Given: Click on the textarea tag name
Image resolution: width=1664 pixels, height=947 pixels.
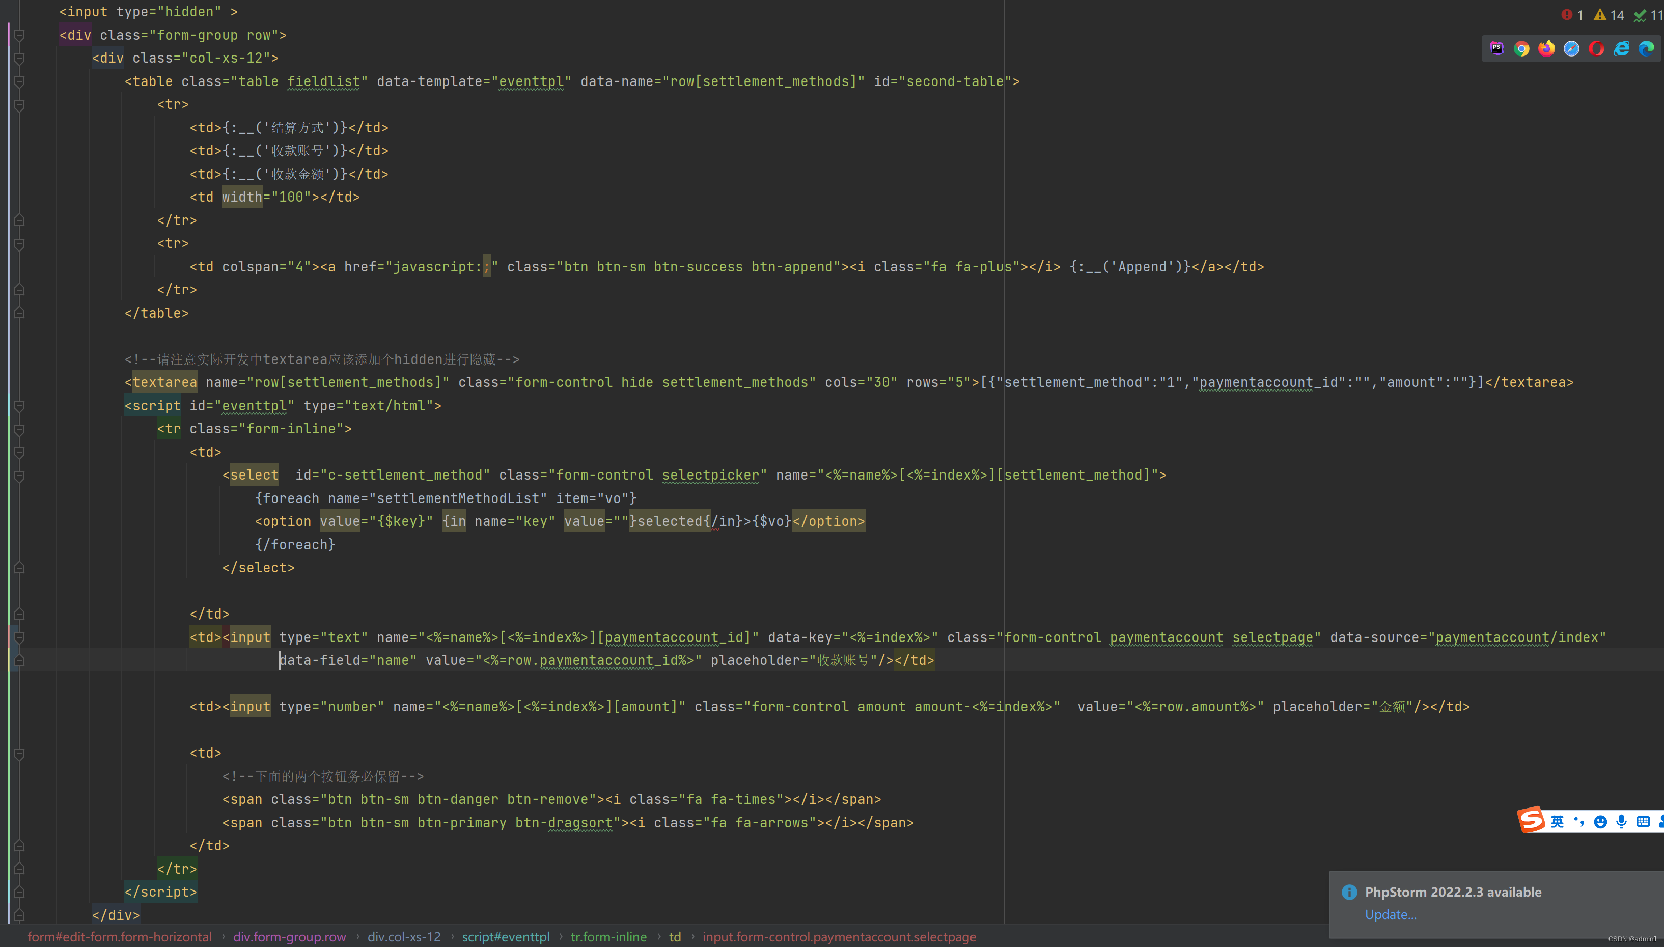Looking at the screenshot, I should 164,382.
